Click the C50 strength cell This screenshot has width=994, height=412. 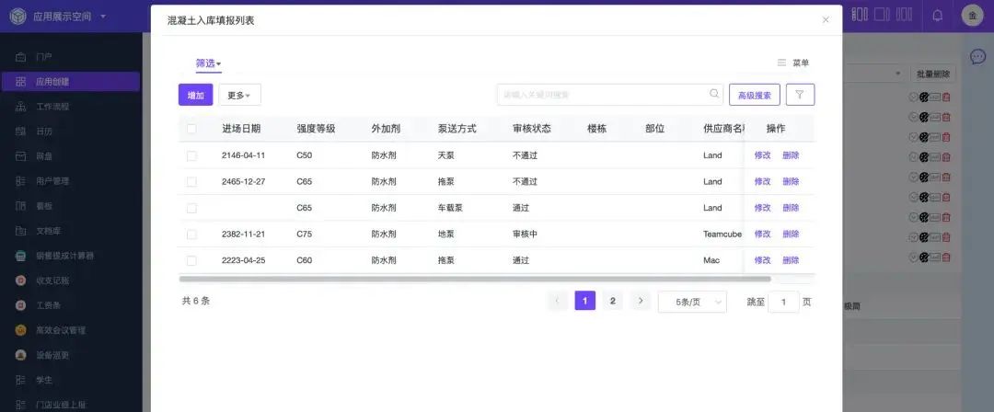tap(305, 155)
